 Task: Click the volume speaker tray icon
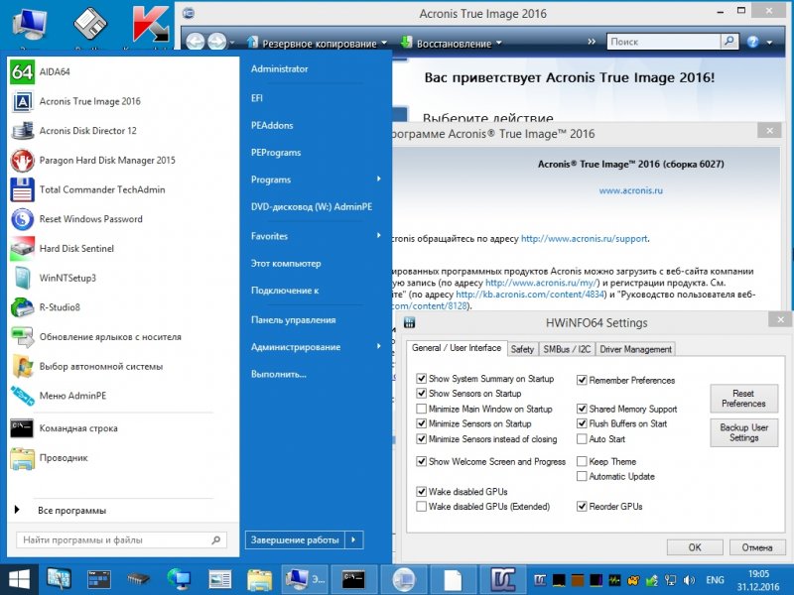click(689, 580)
